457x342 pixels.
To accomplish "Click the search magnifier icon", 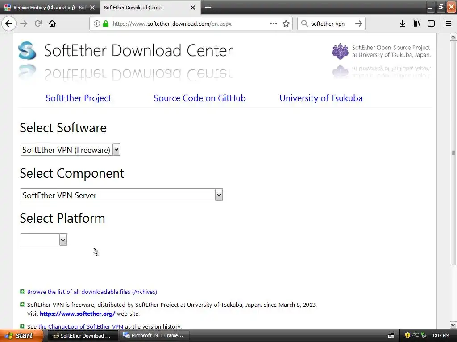I will [304, 24].
